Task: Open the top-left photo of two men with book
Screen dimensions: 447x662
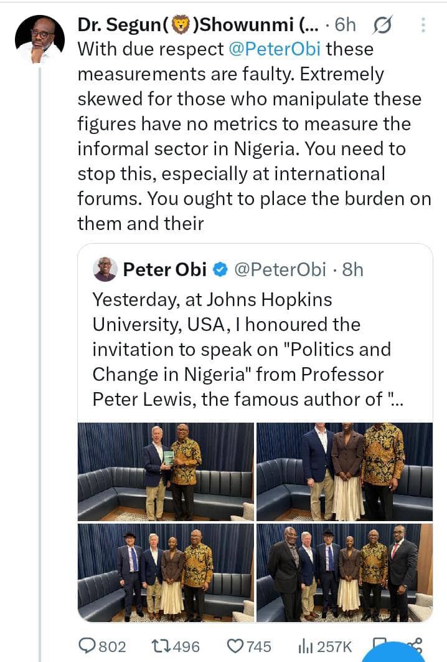Action: click(166, 471)
